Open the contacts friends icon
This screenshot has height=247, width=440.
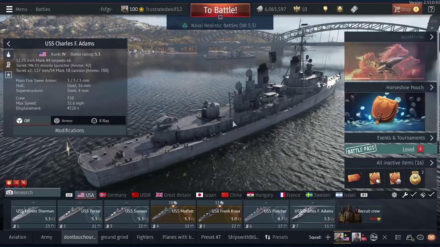pyautogui.click(x=410, y=237)
